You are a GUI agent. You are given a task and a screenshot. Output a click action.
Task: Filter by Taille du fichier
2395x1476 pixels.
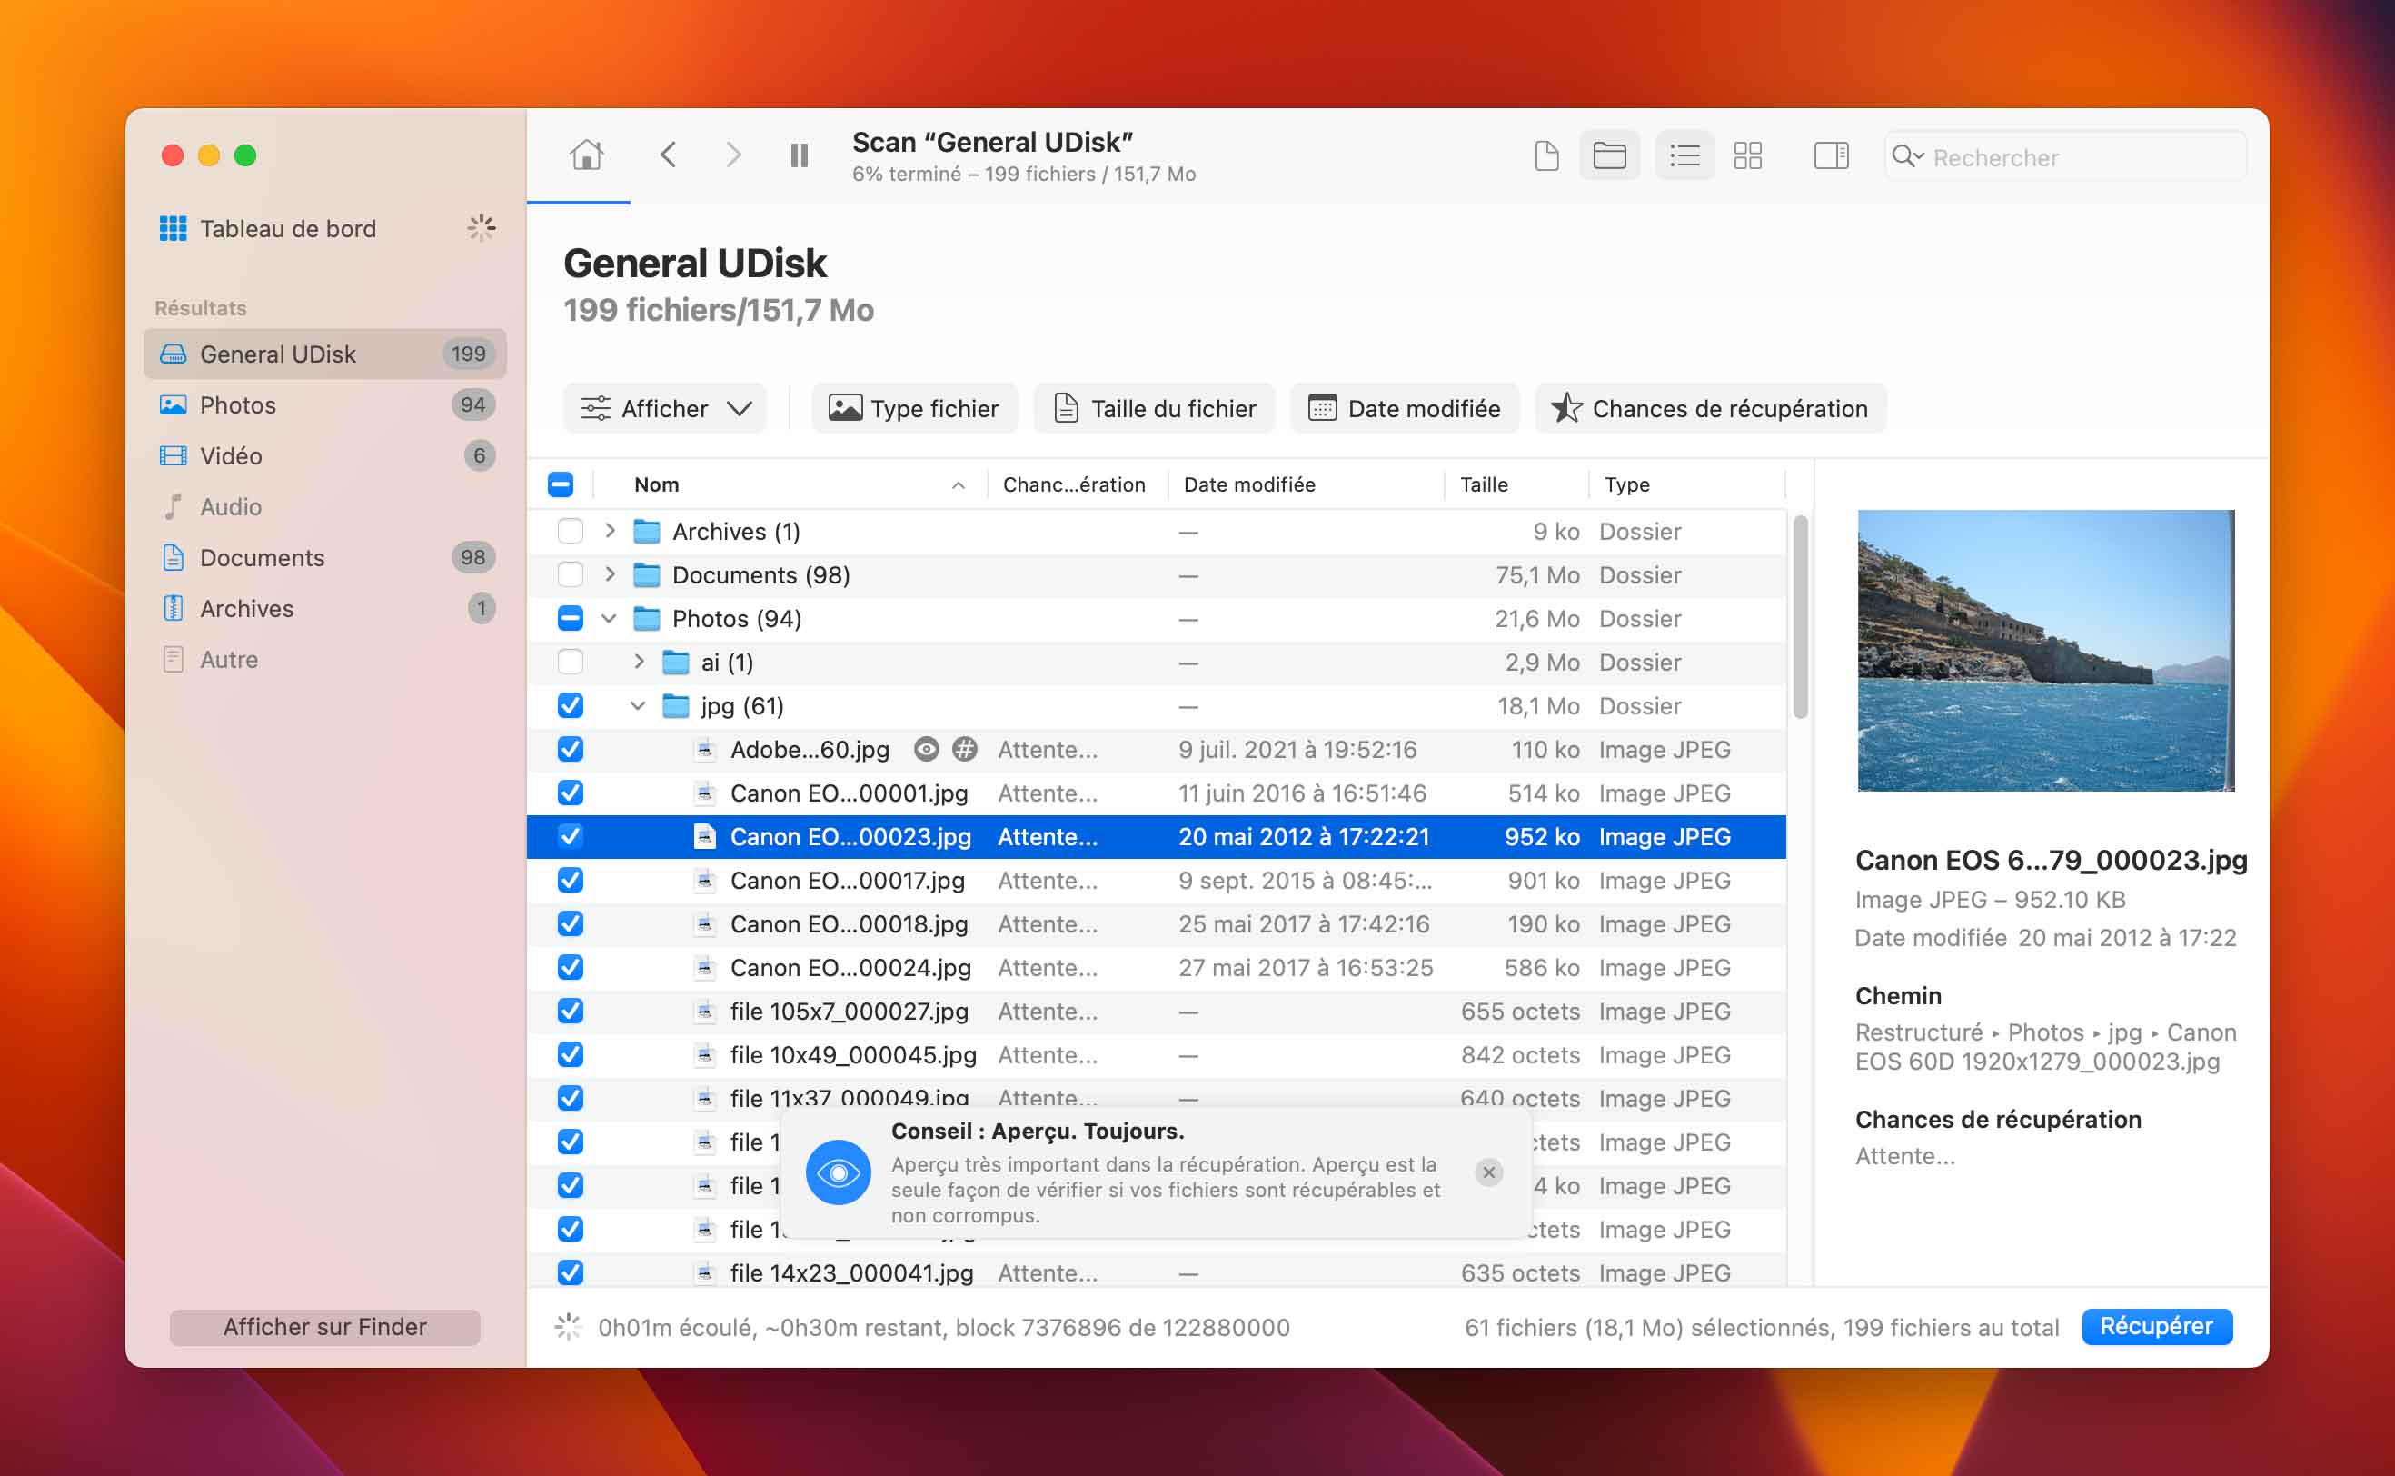point(1154,408)
